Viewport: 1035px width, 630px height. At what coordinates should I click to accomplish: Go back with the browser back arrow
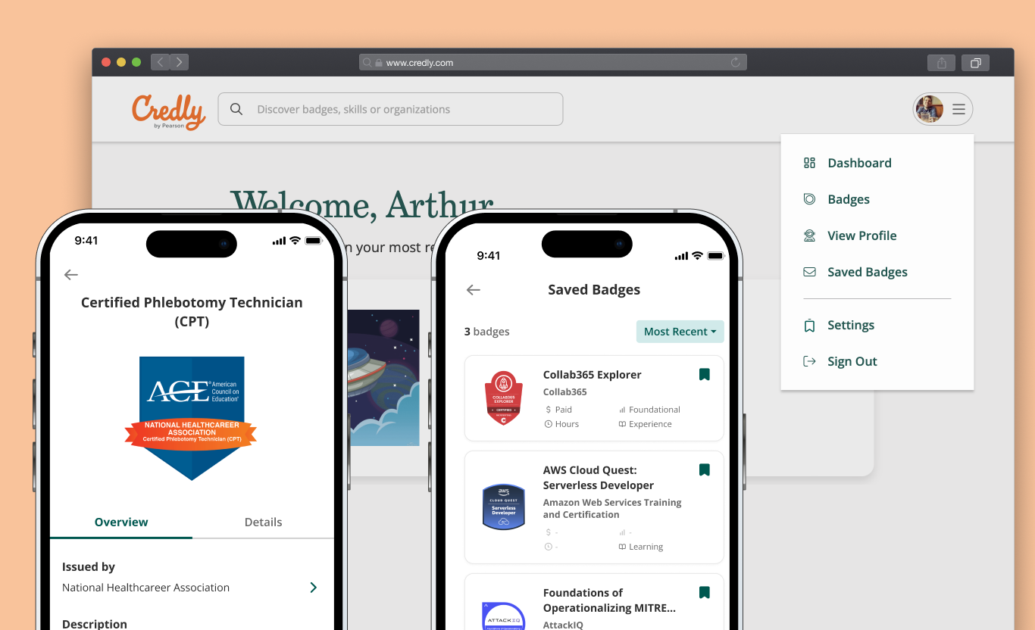coord(160,62)
